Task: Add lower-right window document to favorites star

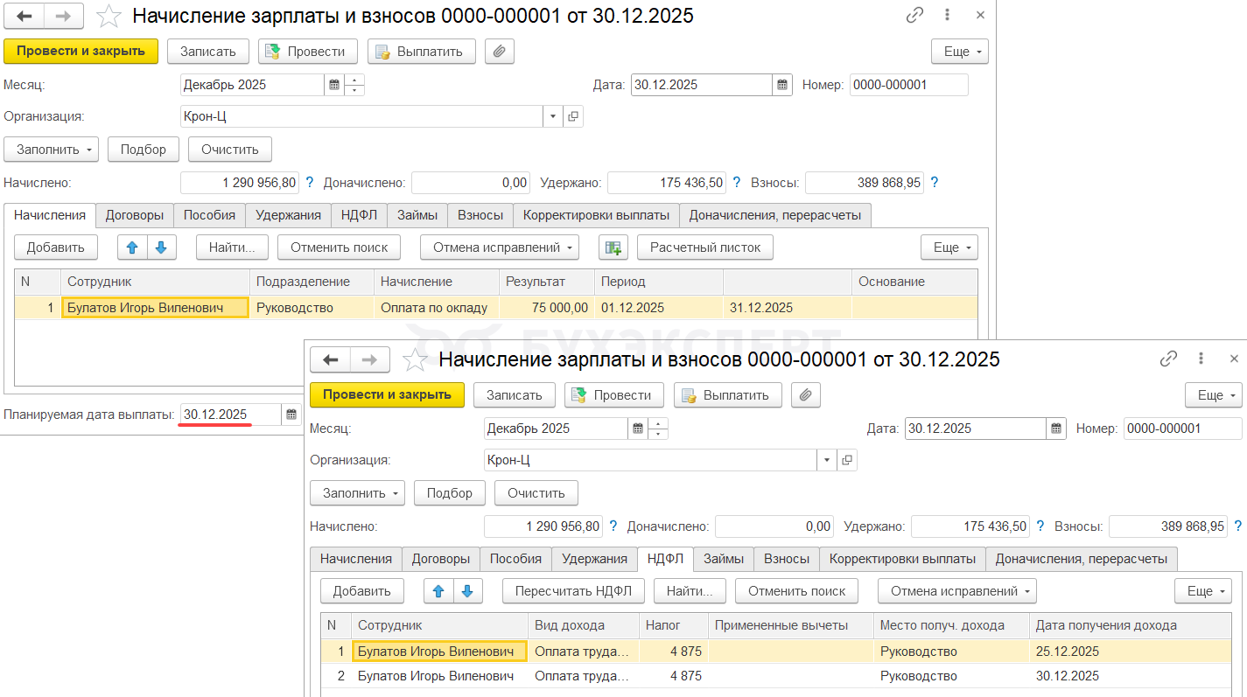Action: 416,359
